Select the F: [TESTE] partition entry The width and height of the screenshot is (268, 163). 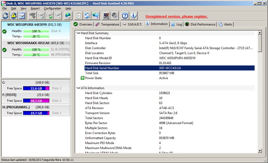(x=36, y=98)
